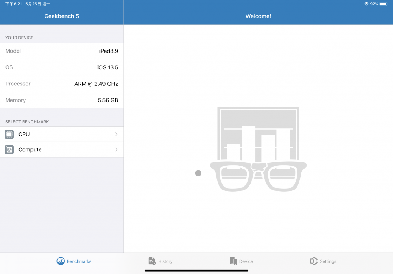Select the Benchmarks gauge icon
393x274 pixels.
pos(61,261)
